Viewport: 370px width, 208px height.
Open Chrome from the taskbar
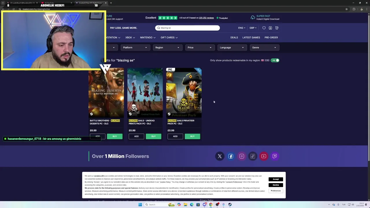point(211,205)
